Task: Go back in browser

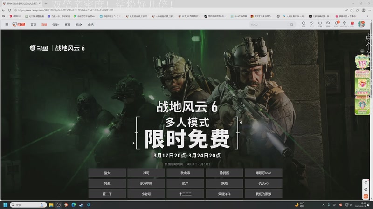Action: click(x=3, y=10)
